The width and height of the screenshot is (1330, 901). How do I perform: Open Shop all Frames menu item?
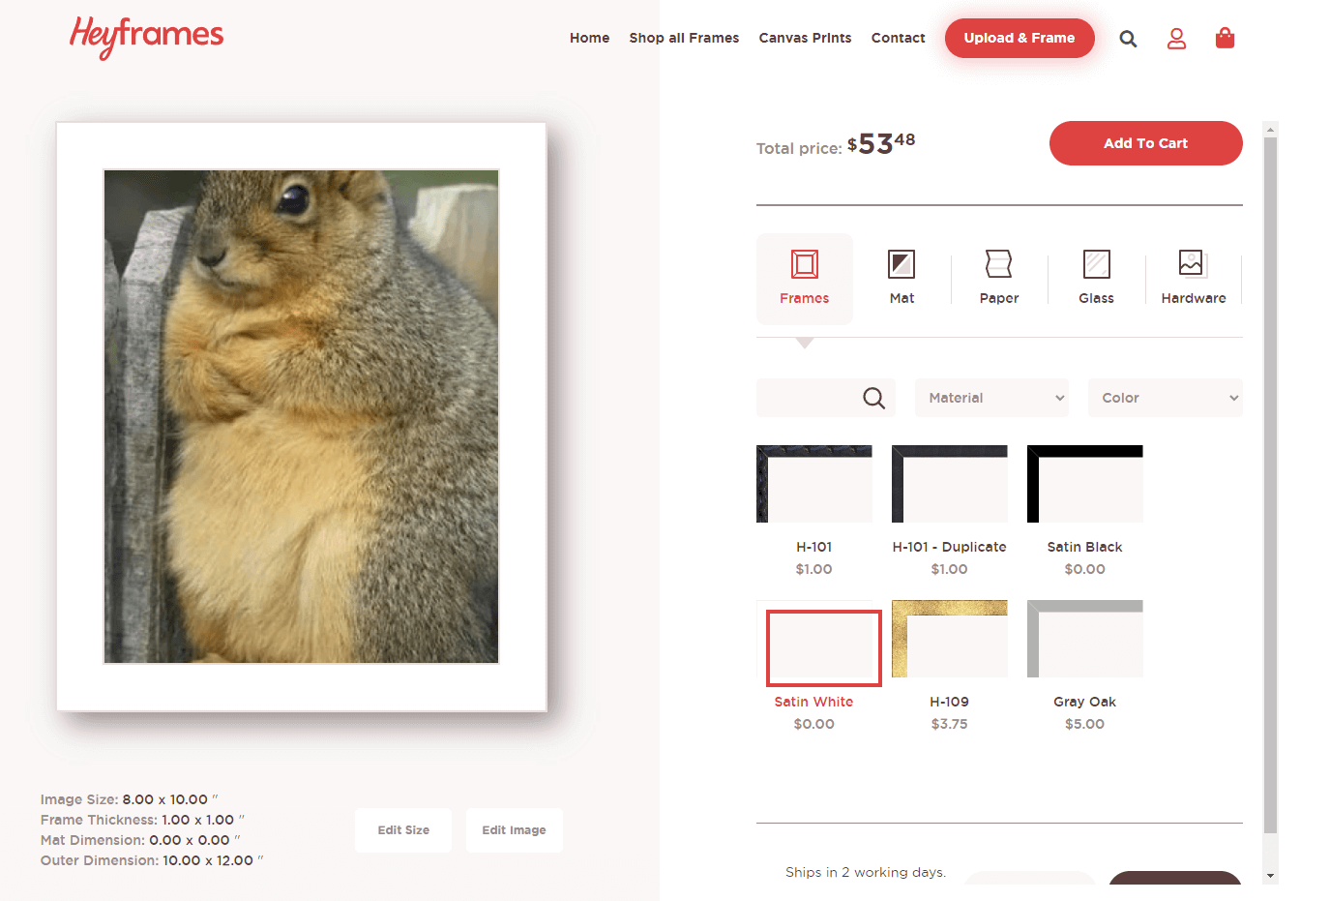click(x=684, y=38)
